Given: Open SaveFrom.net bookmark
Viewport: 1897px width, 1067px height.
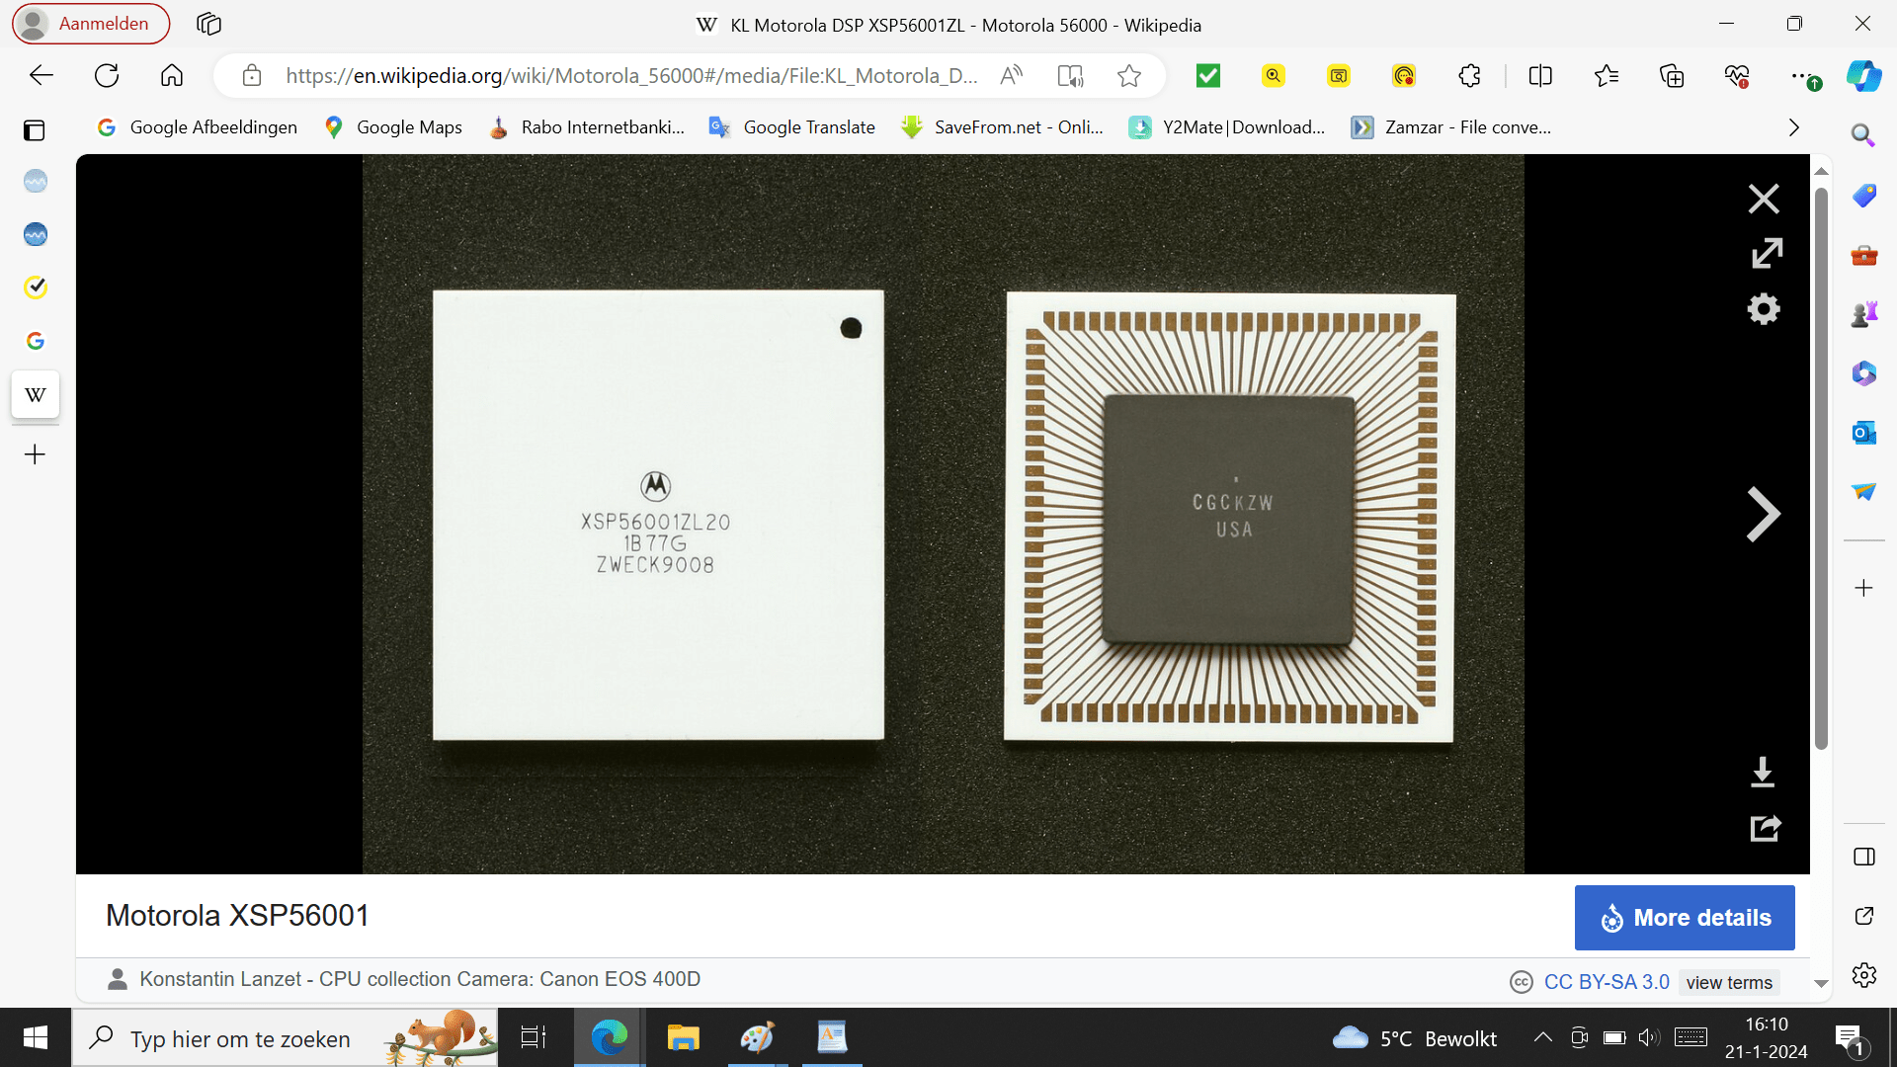Looking at the screenshot, I should click(1003, 127).
